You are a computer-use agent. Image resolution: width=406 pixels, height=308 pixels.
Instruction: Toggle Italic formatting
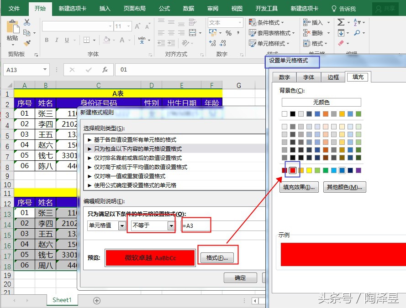[57, 40]
